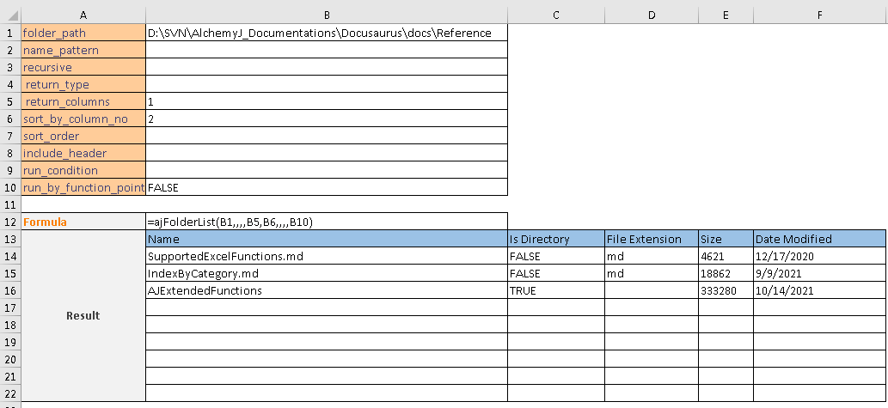Select the date cell 12/17/2020
The image size is (888, 408).
pyautogui.click(x=820, y=256)
